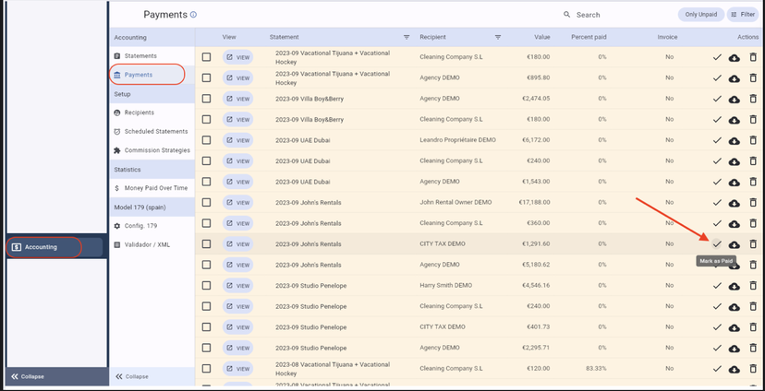The width and height of the screenshot is (765, 391).
Task: Open Config. 179 settings
Action: (x=152, y=226)
